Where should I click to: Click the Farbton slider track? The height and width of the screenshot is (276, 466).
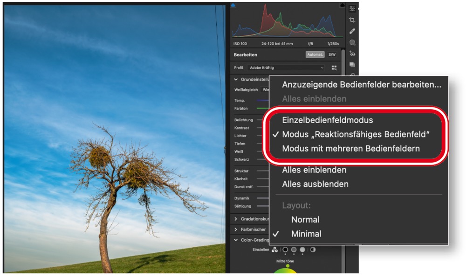263,109
